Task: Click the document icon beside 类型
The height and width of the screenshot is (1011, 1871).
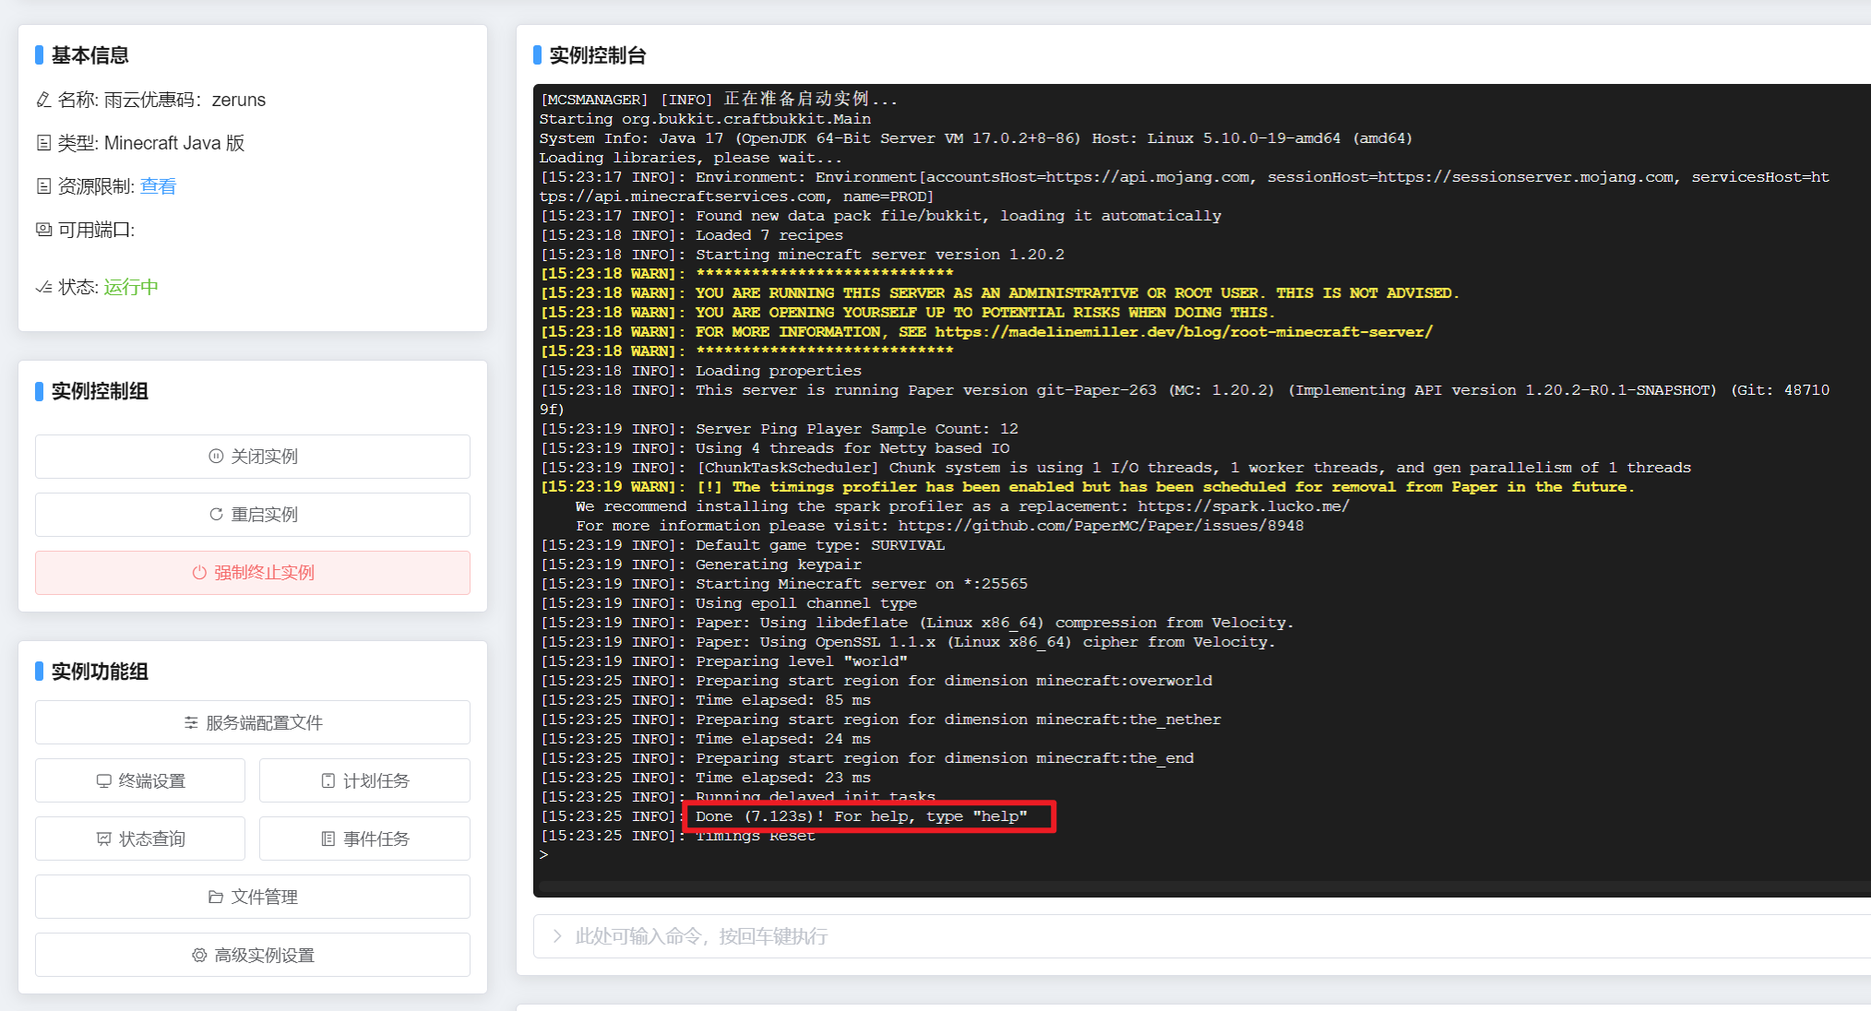Action: 43,143
